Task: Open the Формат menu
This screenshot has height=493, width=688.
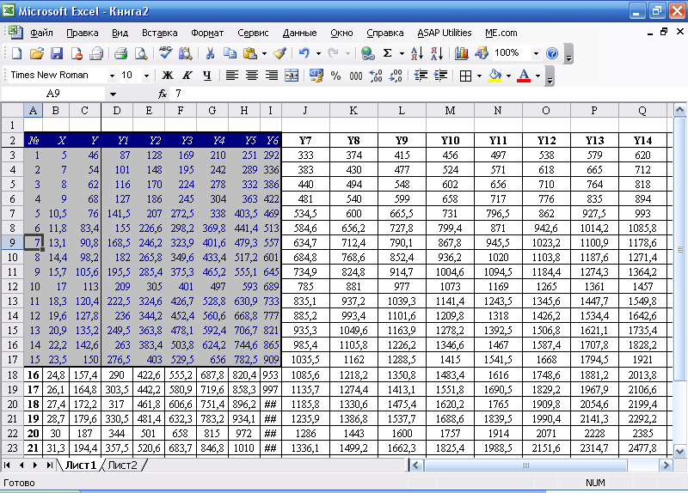Action: 207,33
